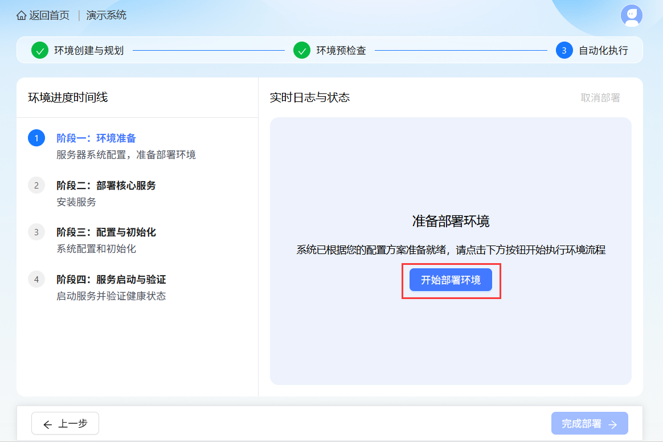
Task: Go back via 返回首页 link
Action: click(x=49, y=15)
